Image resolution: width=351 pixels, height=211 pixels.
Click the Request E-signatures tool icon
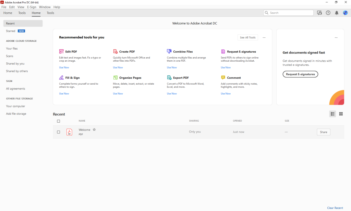(x=223, y=51)
